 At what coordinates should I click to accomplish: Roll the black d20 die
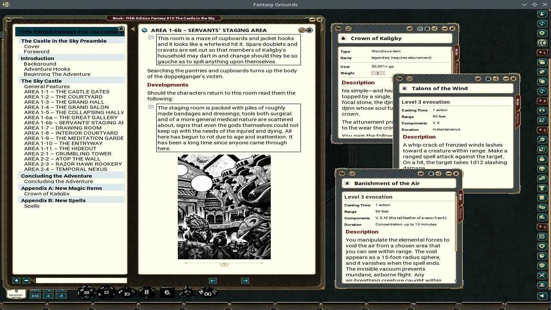86,293
